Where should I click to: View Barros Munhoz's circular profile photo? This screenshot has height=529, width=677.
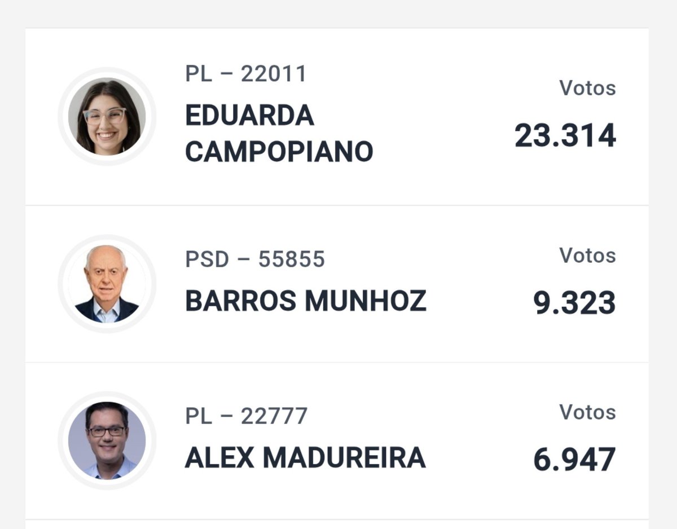pos(107,284)
